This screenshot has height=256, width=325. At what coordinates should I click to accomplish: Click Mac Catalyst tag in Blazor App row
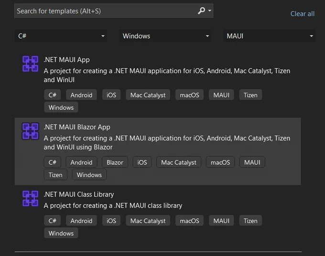click(x=179, y=162)
